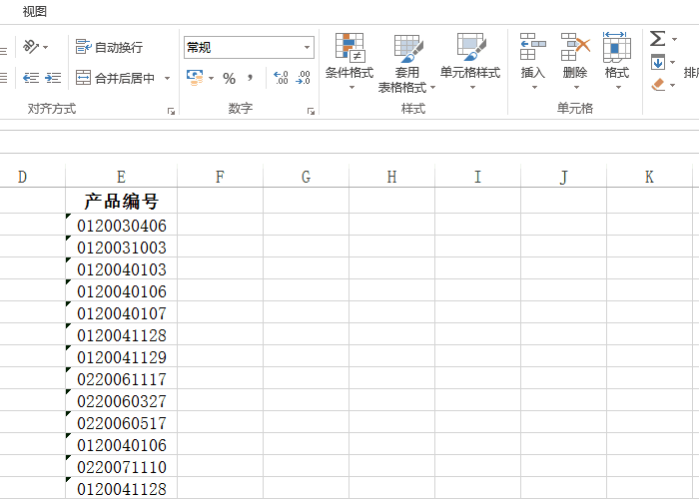Select column J header
Image resolution: width=699 pixels, height=499 pixels.
pyautogui.click(x=563, y=177)
